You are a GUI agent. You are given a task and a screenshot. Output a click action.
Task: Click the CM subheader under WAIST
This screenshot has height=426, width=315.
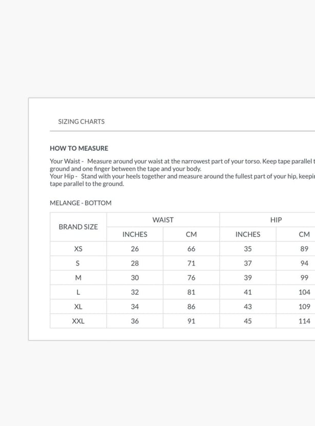tap(191, 234)
